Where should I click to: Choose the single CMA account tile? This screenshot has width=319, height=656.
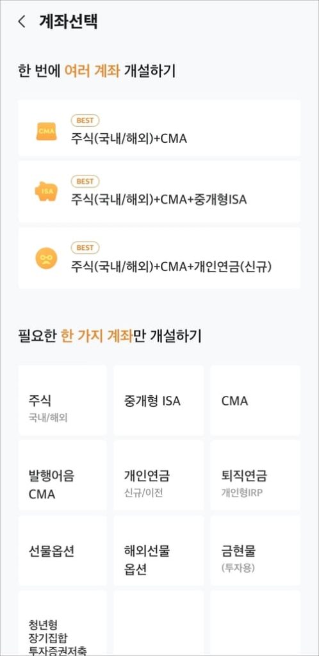[256, 400]
